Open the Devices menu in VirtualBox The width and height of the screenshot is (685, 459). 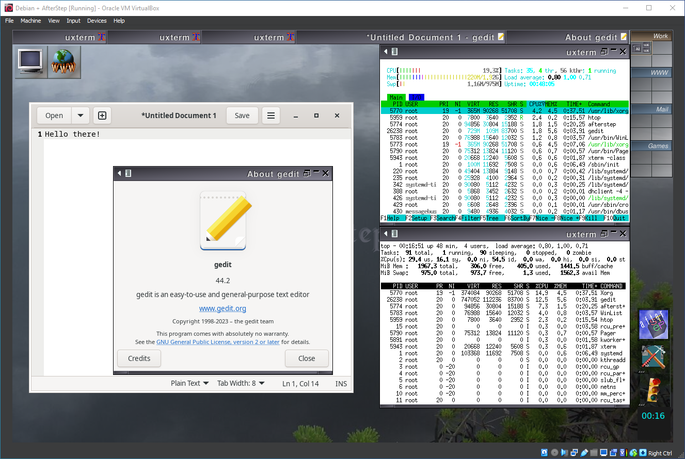(97, 21)
